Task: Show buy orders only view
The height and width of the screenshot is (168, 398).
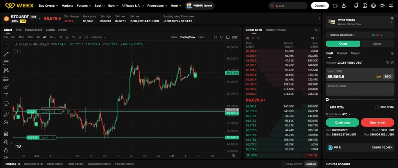Action: (x=258, y=38)
